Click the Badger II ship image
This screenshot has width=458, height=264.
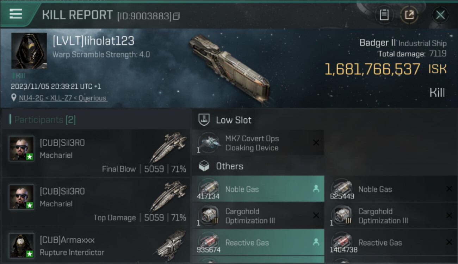point(230,68)
